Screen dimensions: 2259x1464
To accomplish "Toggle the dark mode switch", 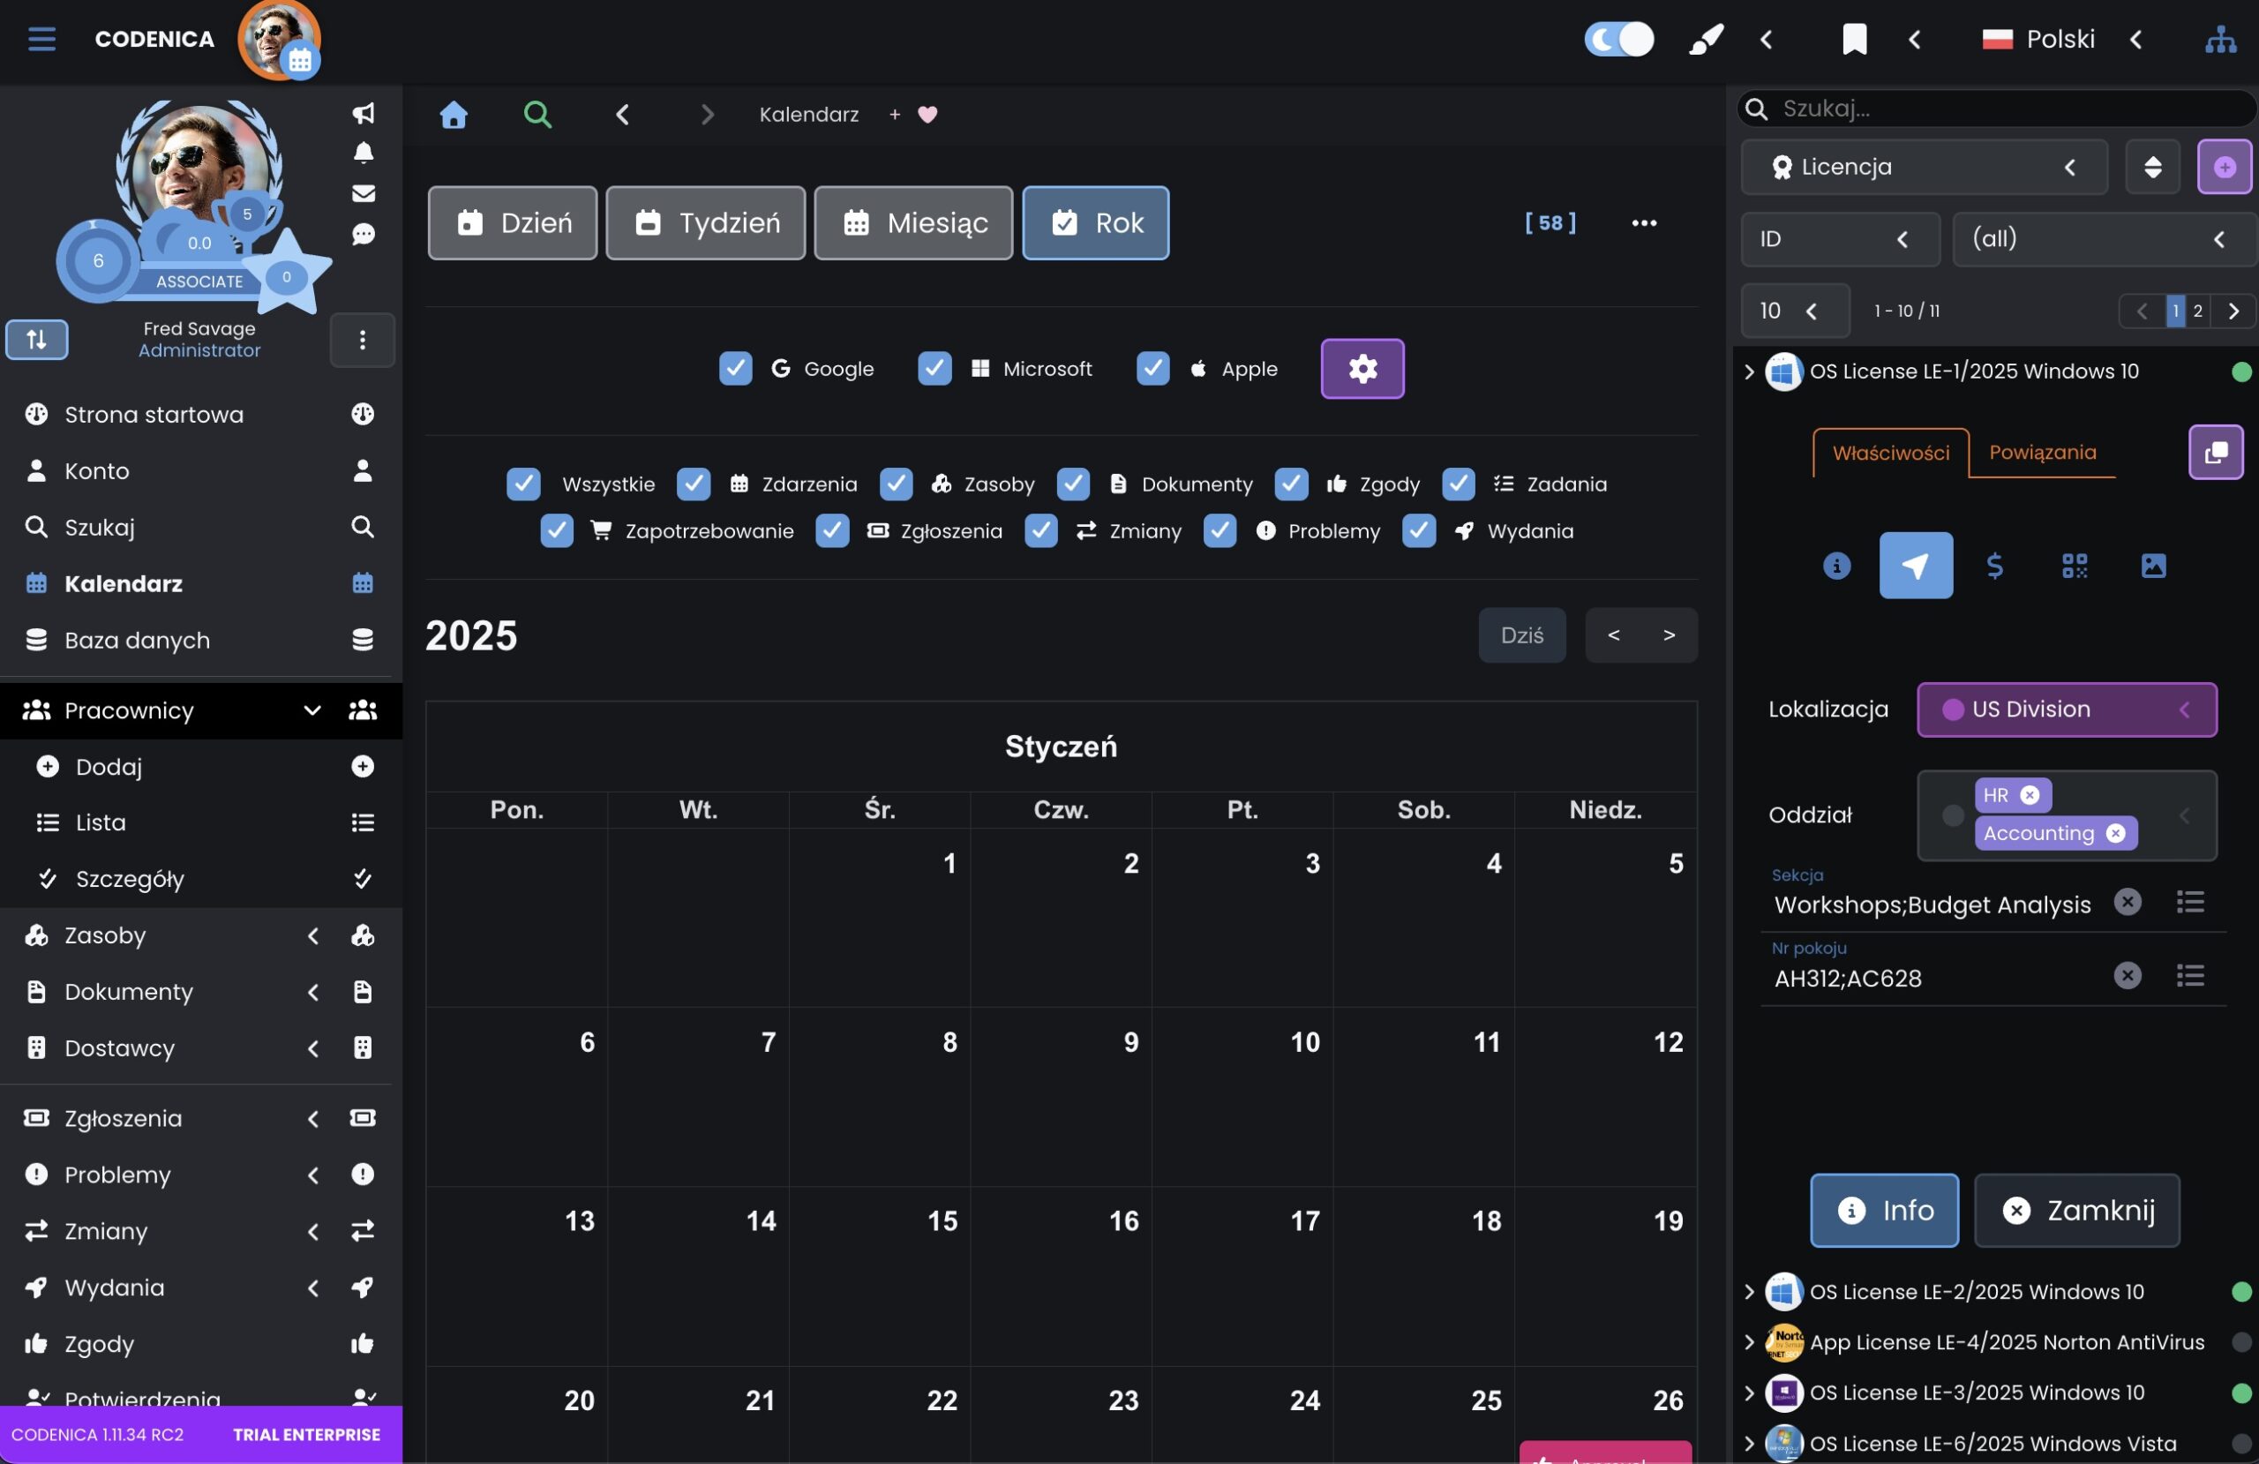I will (x=1618, y=40).
